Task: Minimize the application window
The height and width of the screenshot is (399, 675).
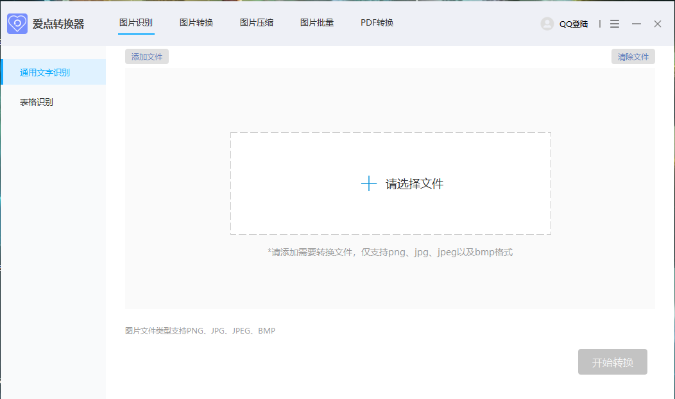Action: pyautogui.click(x=636, y=23)
